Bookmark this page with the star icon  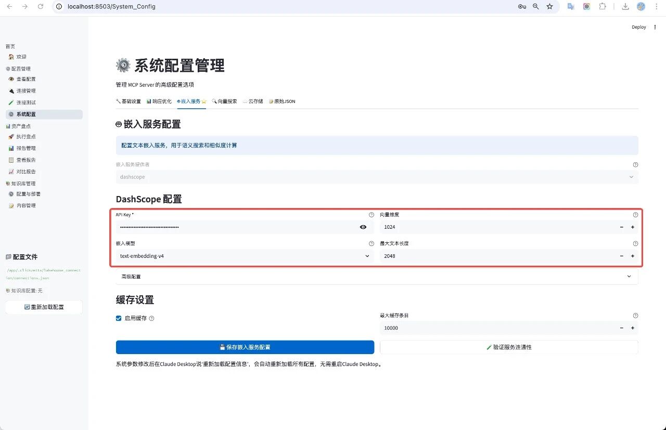pyautogui.click(x=549, y=7)
